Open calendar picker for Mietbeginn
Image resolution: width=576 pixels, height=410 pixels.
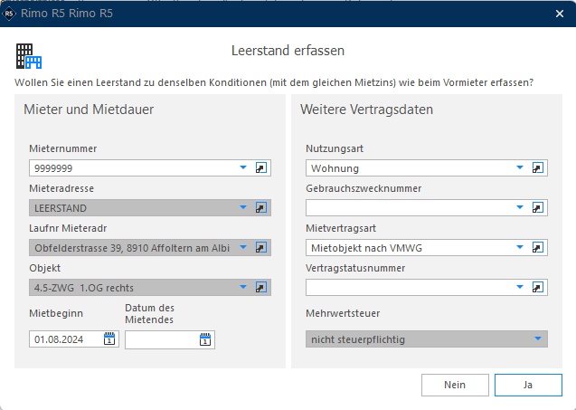coord(109,339)
